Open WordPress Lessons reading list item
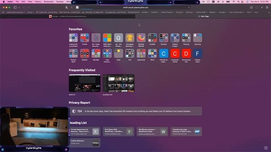Screen dimensions: 271x152 tap(152, 132)
